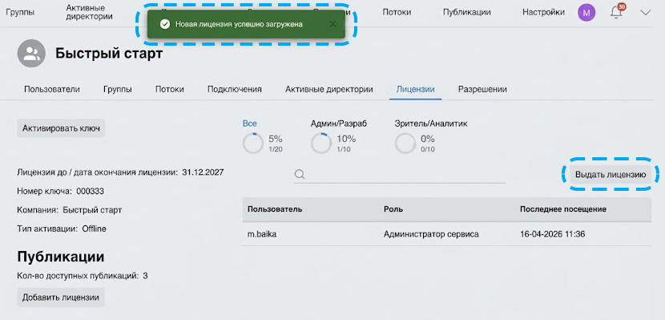The width and height of the screenshot is (665, 320).
Task: Click the green checkmark icon in notification
Action: [165, 24]
